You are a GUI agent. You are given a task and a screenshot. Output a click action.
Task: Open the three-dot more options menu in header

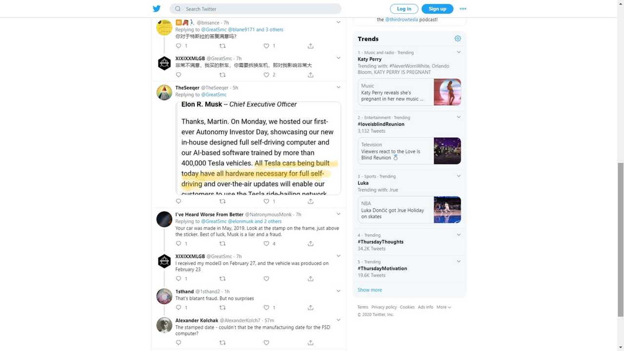[463, 9]
